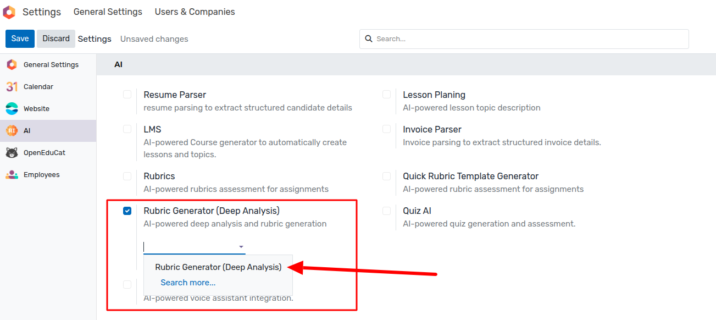The image size is (716, 320).
Task: Open the Users & Companies menu
Action: (x=195, y=12)
